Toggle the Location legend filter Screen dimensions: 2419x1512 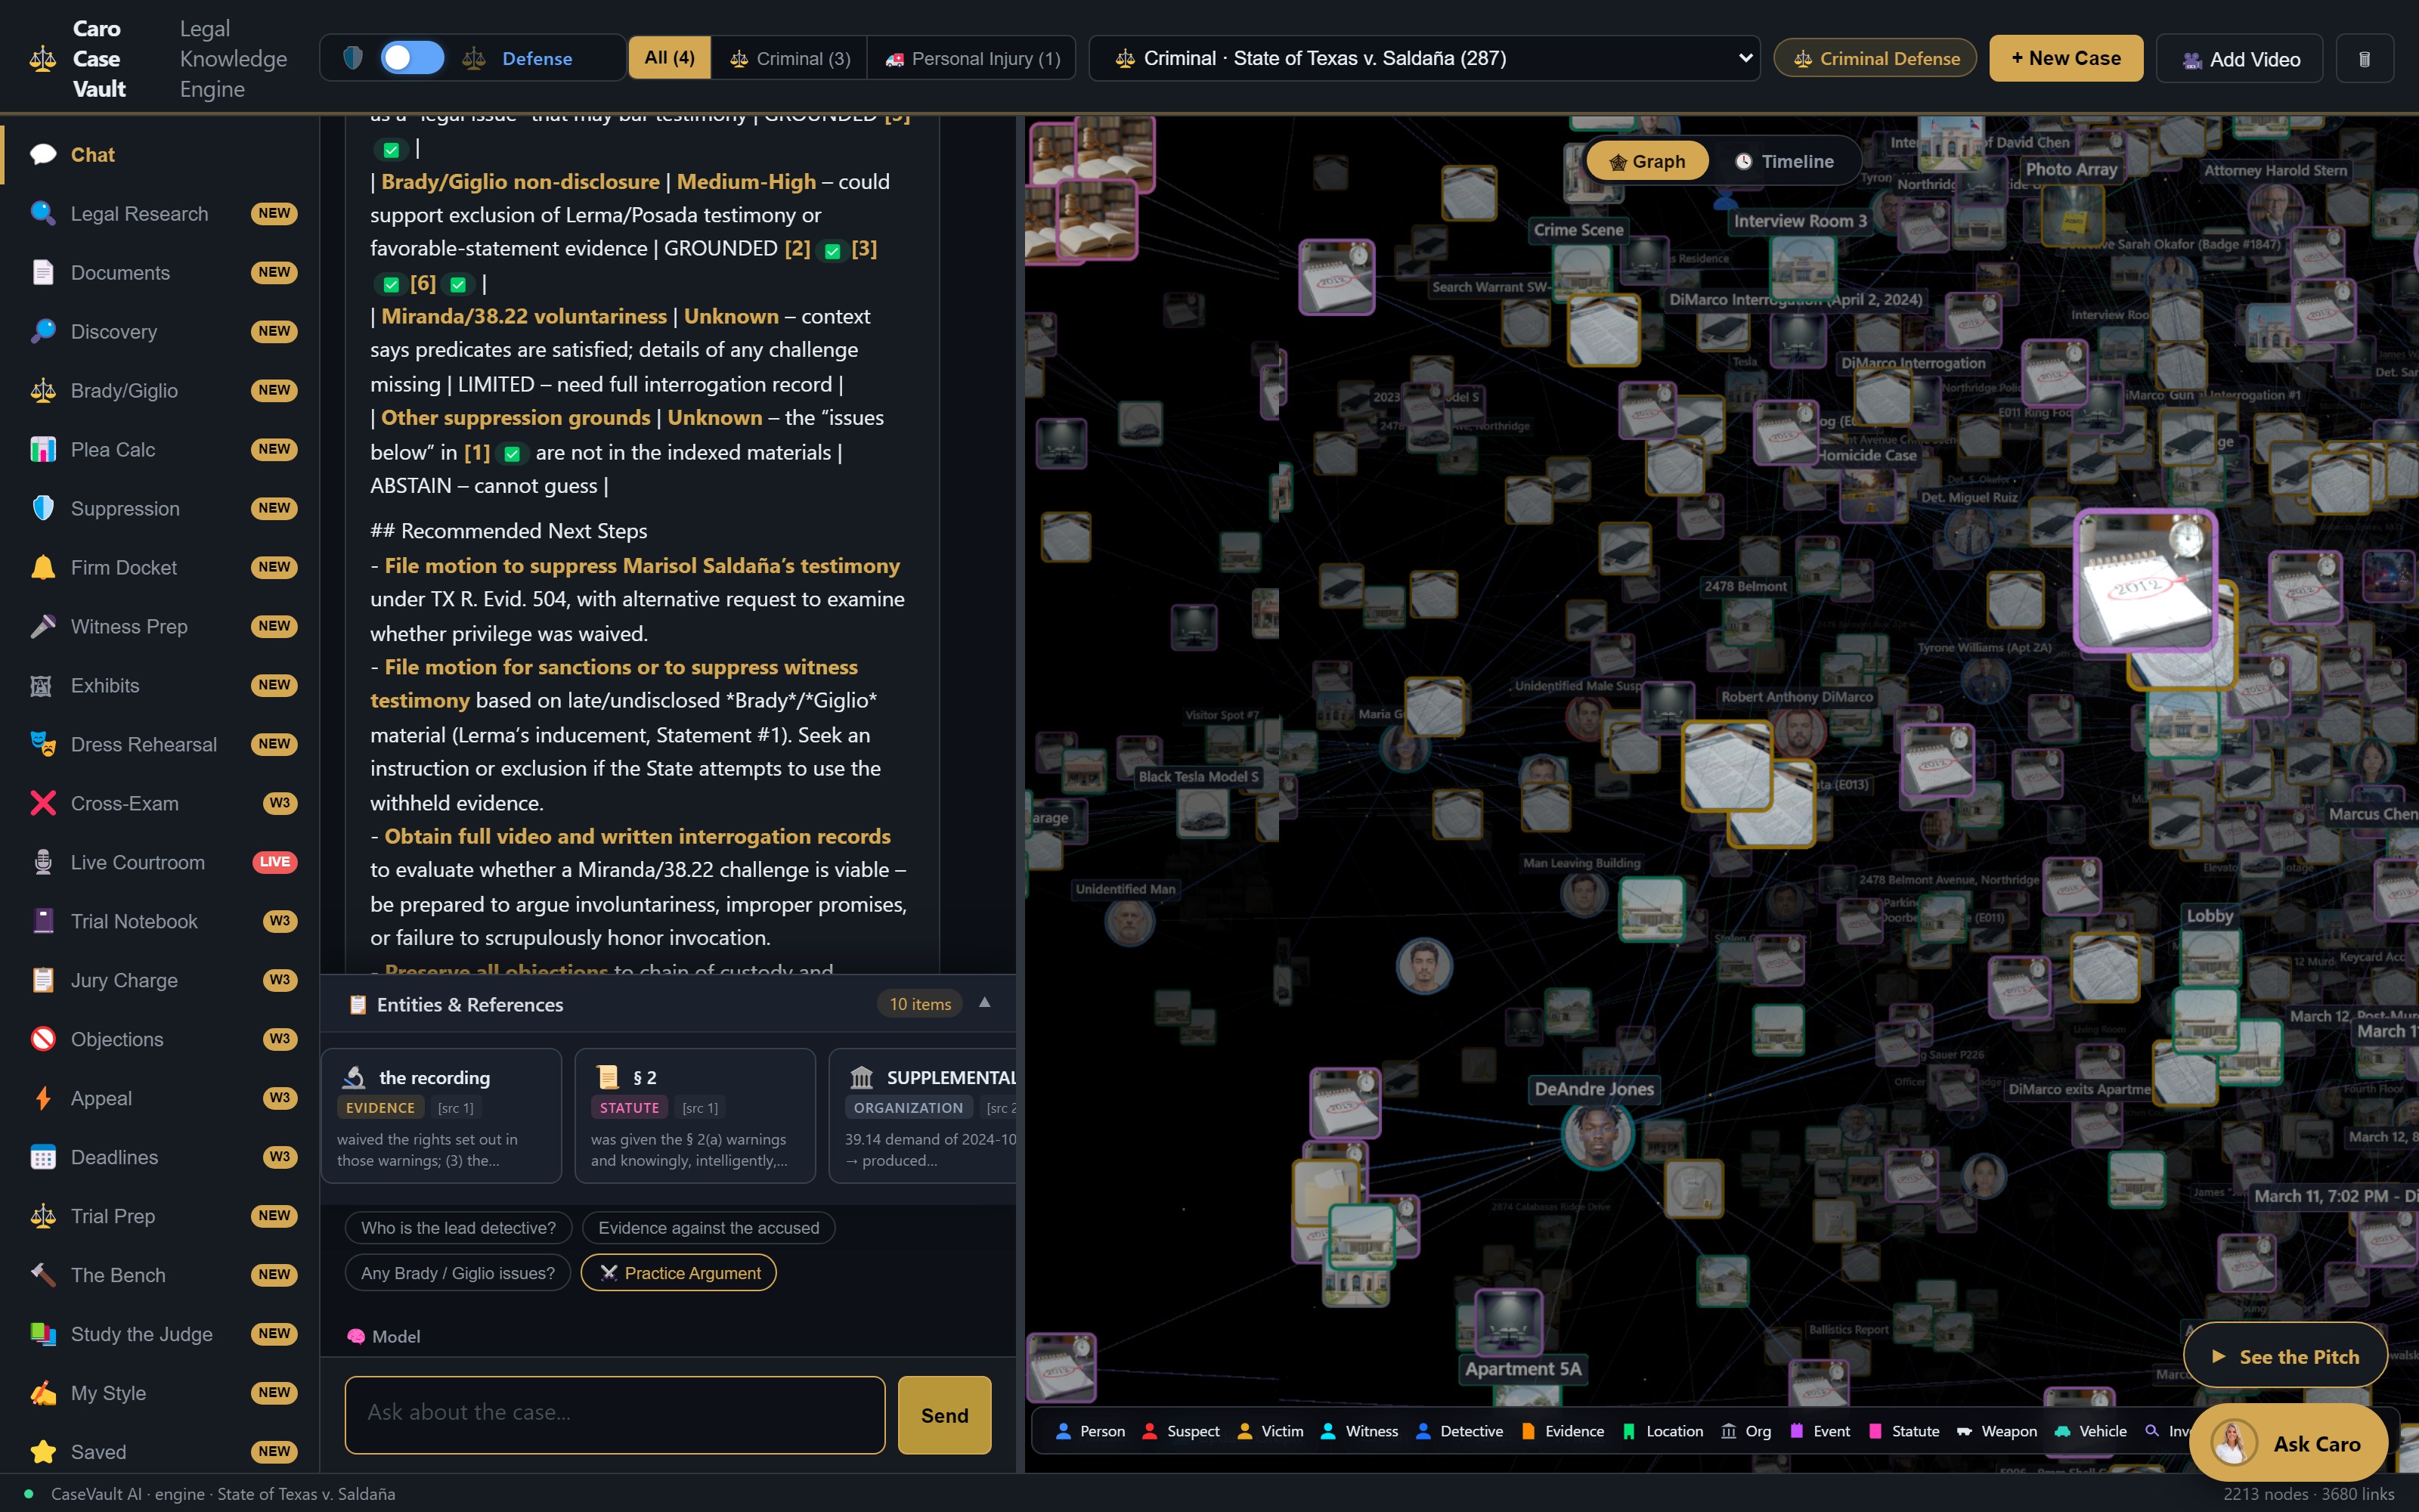coord(1663,1431)
